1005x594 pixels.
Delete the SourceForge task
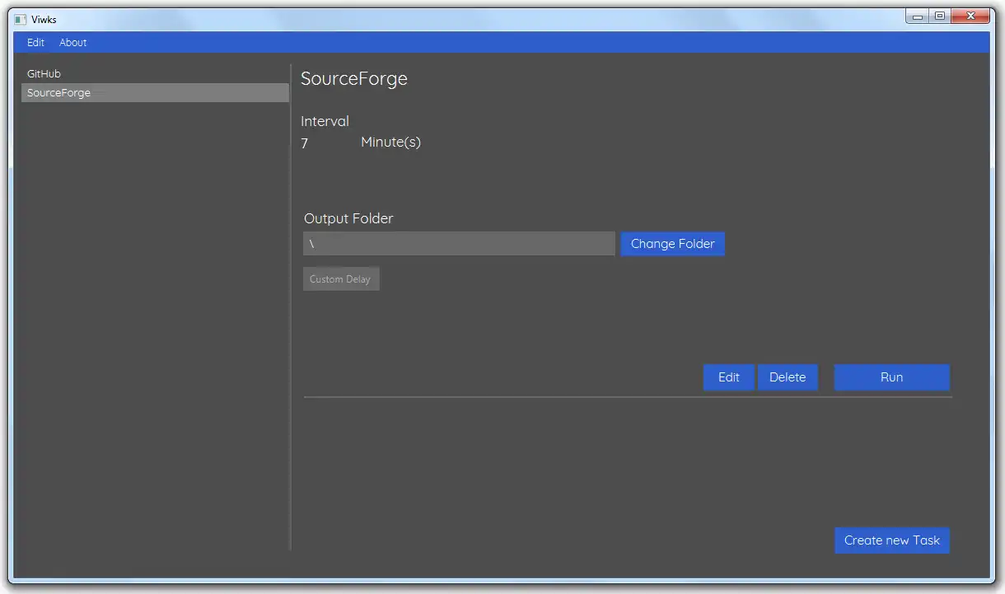(788, 377)
